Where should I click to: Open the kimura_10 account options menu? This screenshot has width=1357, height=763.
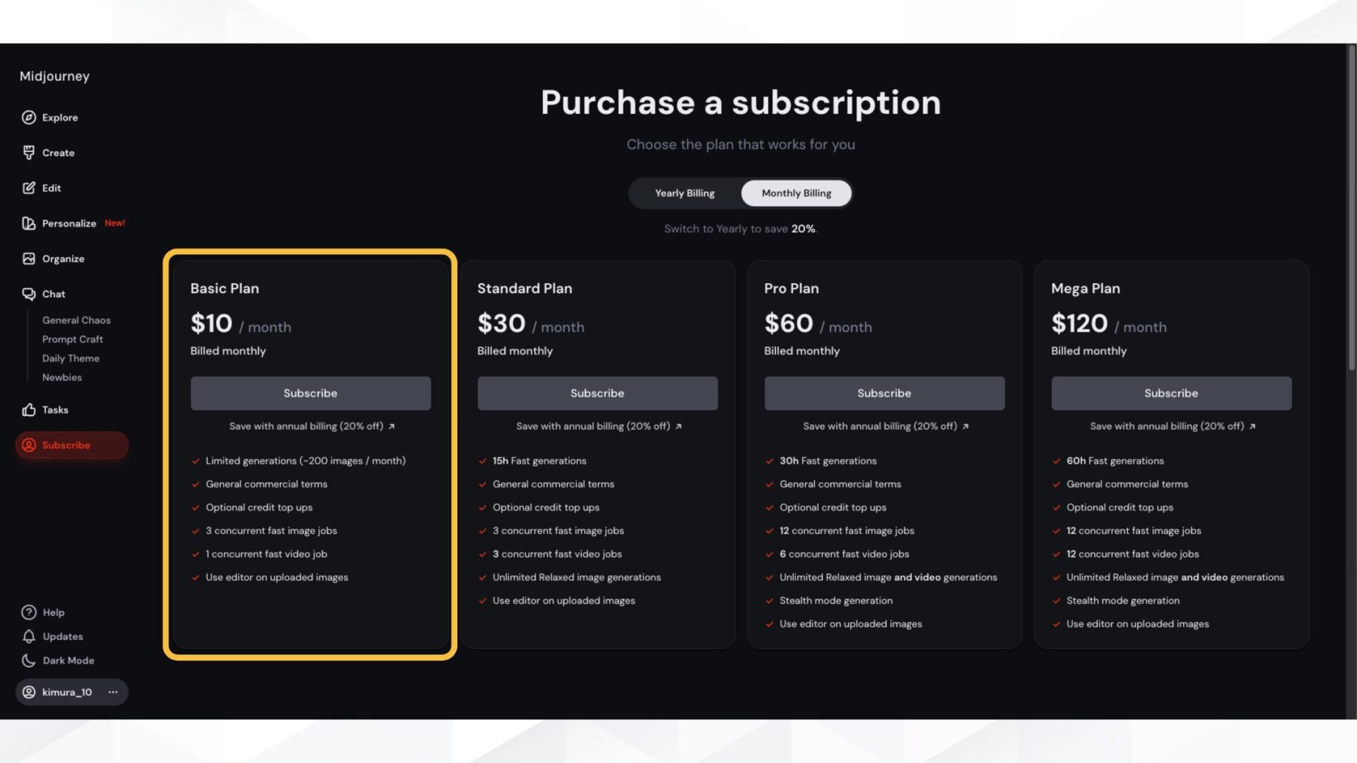point(113,692)
